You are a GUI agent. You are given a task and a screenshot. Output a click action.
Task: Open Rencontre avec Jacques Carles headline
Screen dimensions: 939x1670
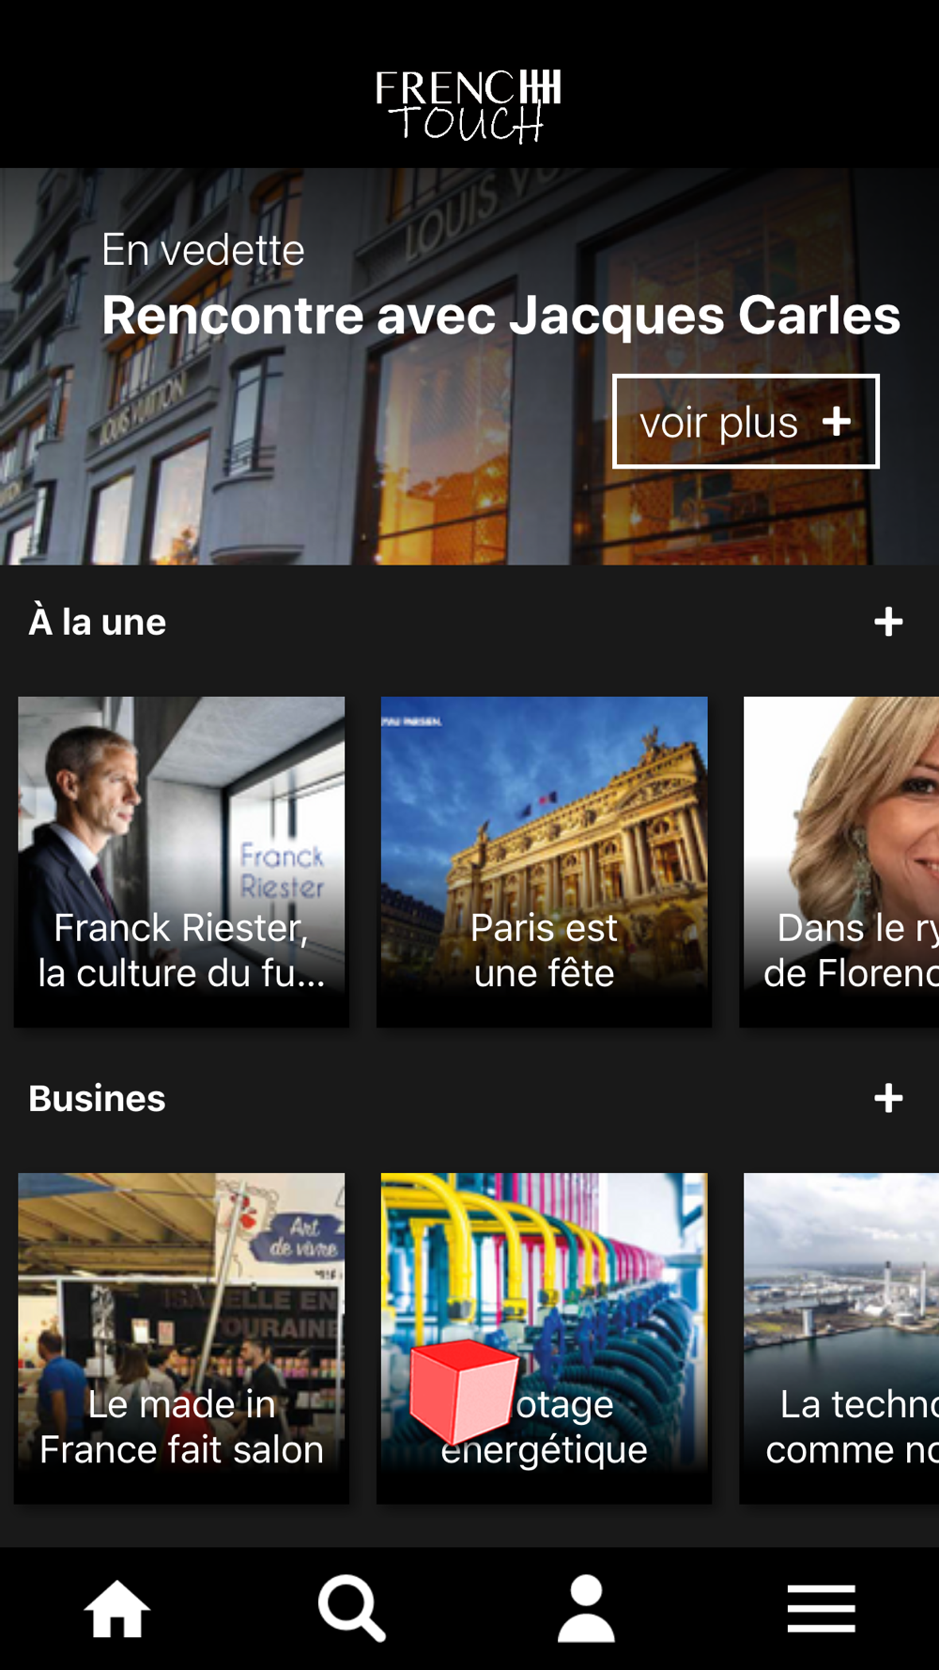coord(500,316)
